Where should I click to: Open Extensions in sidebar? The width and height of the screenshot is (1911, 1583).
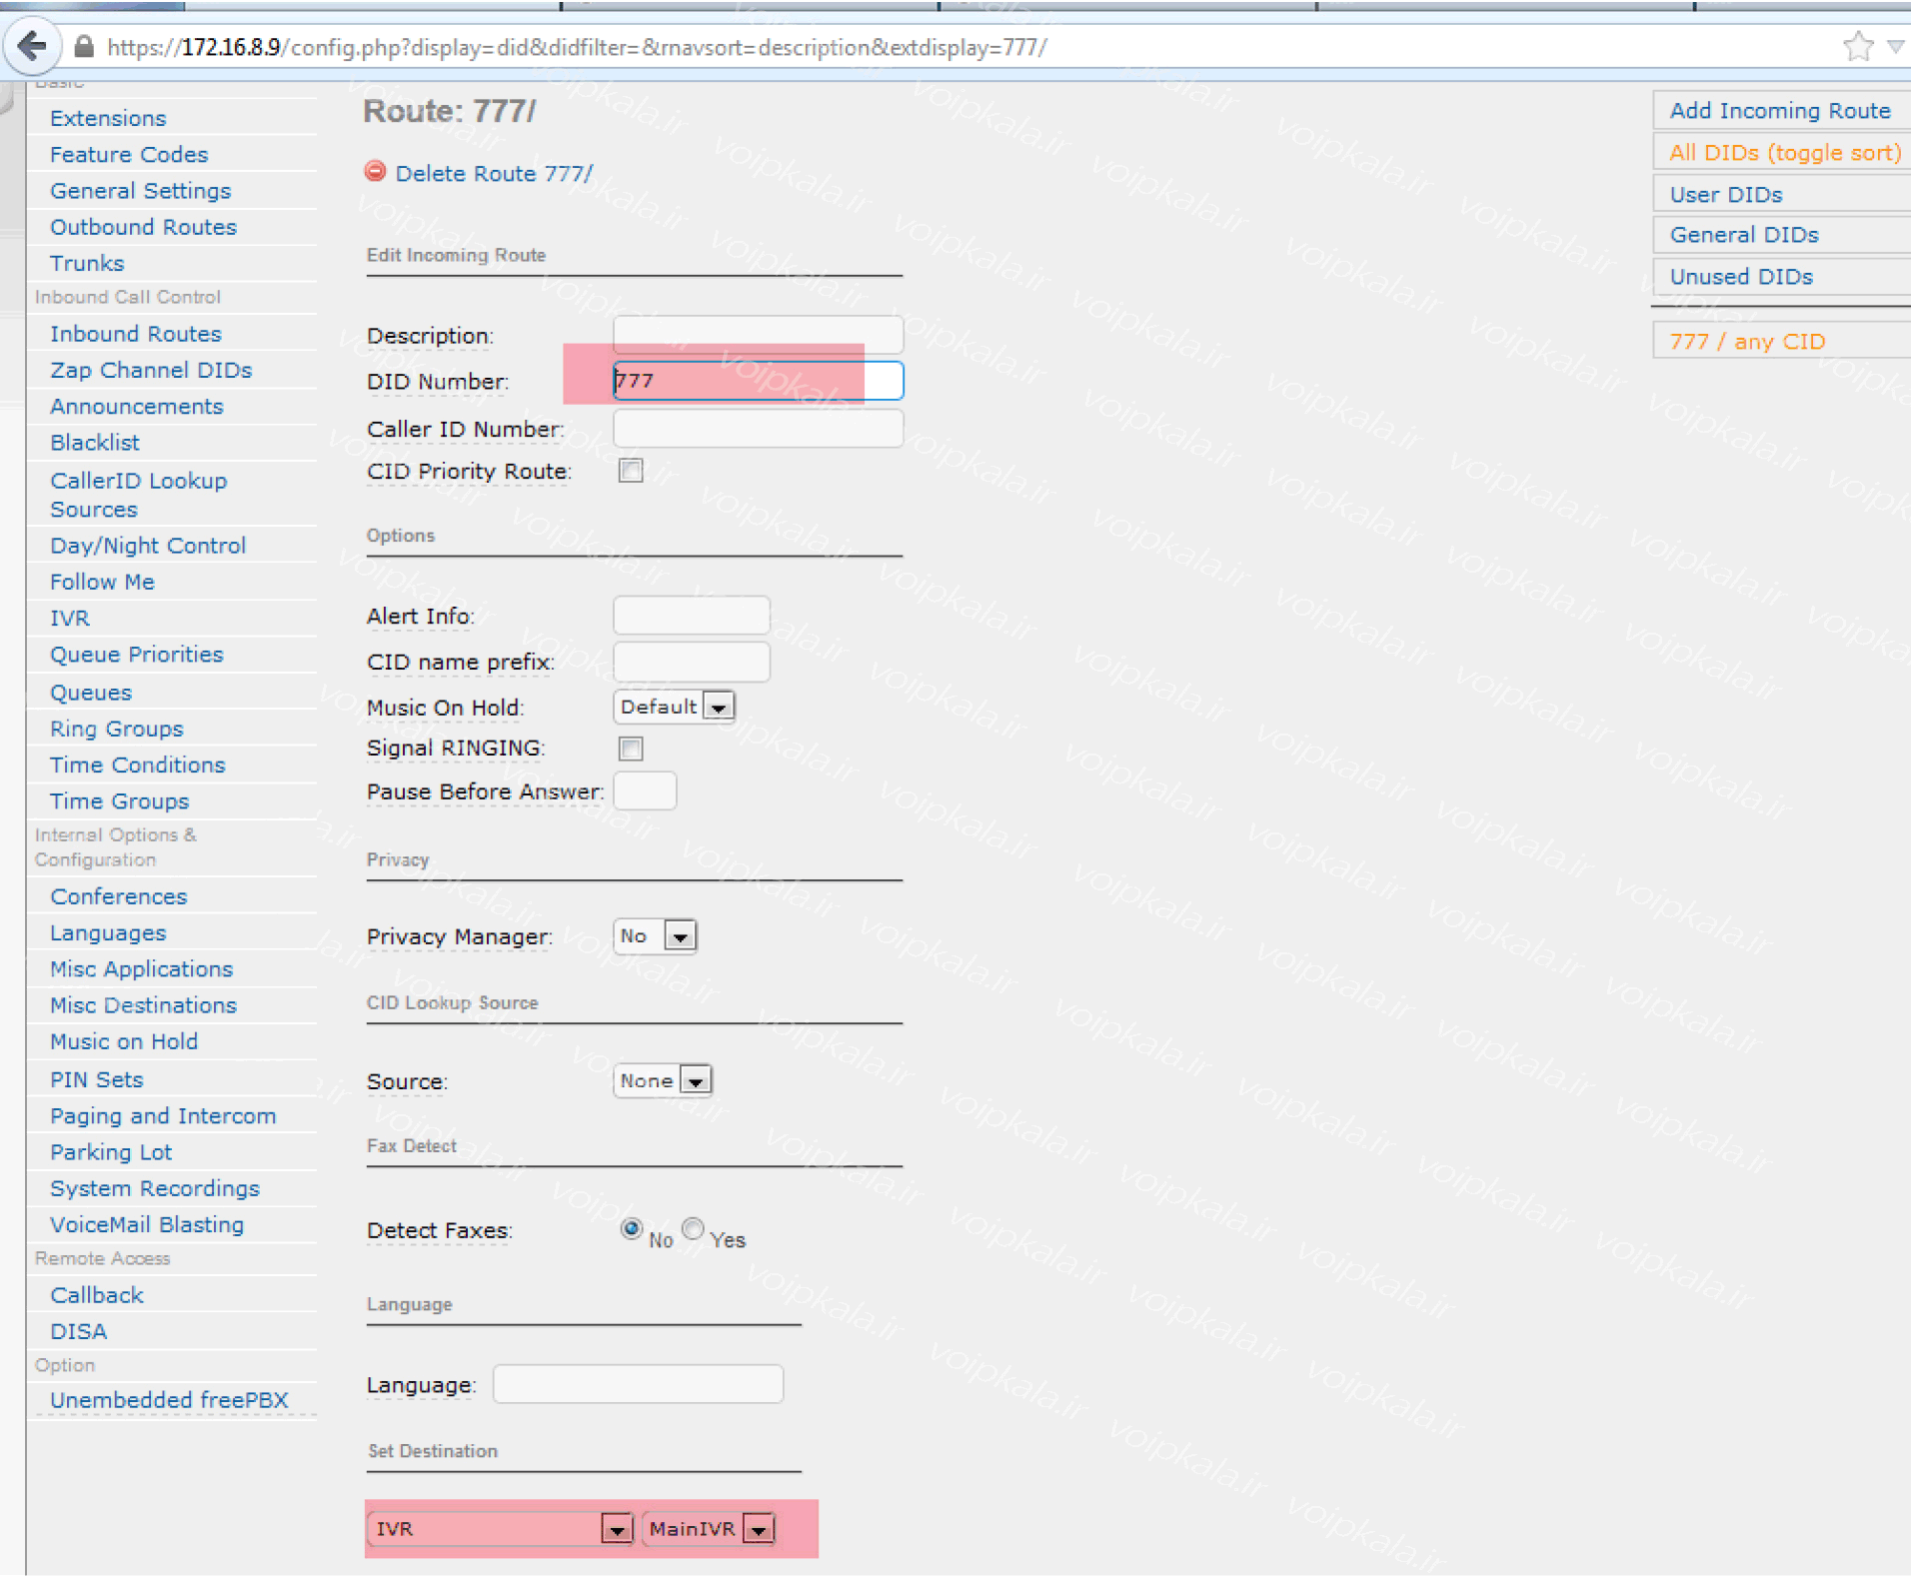[108, 118]
